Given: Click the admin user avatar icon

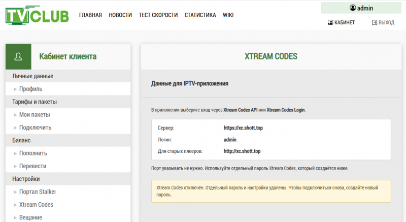Looking at the screenshot, I should 353,8.
